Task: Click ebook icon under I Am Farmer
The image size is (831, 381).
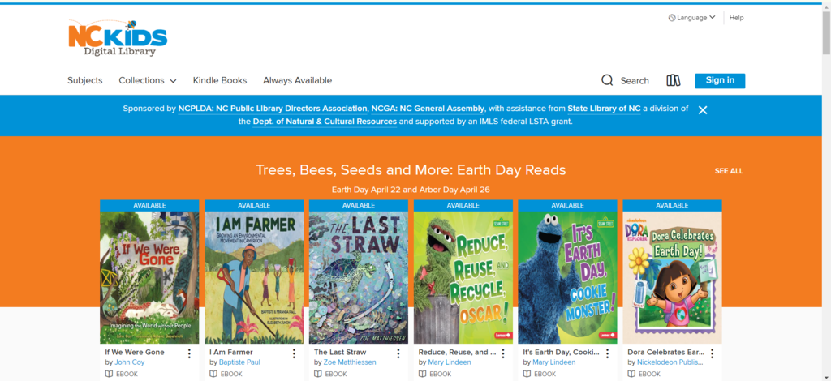Action: (x=213, y=374)
